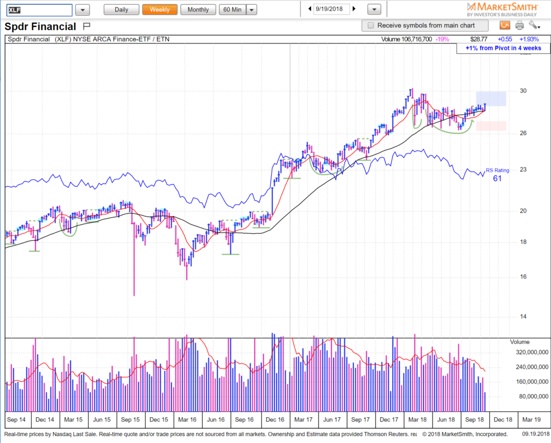Click the orange chart-pattern icon

[x=505, y=25]
